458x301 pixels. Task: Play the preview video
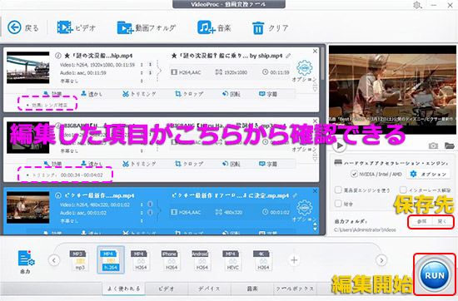pyautogui.click(x=340, y=146)
